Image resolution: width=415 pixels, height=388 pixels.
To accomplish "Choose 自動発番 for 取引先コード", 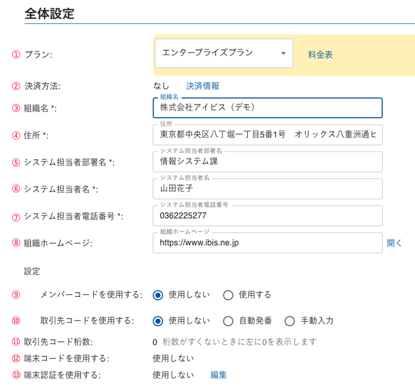I will coord(228,321).
